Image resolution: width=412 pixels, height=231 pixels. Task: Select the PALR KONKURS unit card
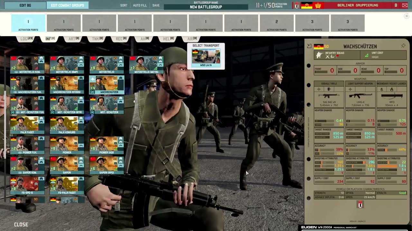click(67, 125)
